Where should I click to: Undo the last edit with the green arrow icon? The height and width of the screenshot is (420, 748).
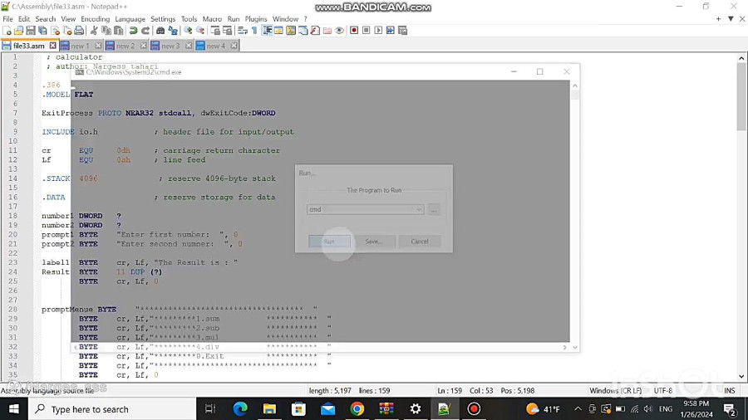(133, 31)
